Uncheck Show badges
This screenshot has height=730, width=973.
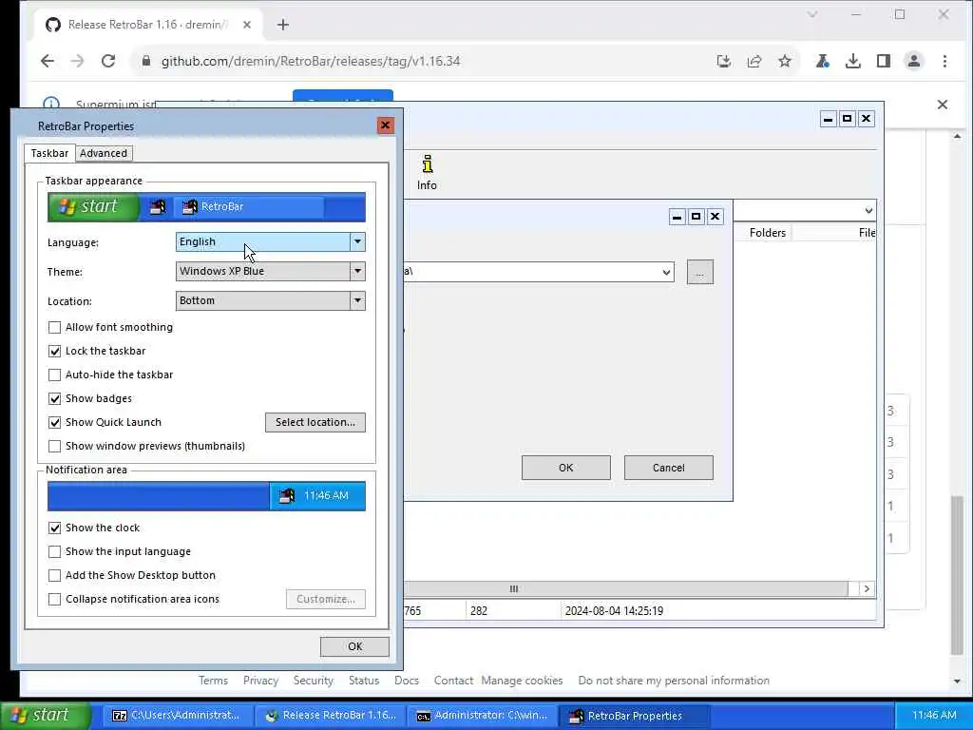coord(54,398)
